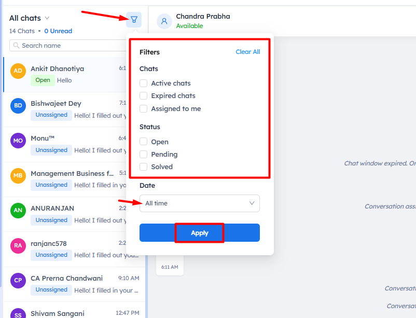Enable the Active chats filter checkbox
This screenshot has width=416, height=318.
coord(144,83)
